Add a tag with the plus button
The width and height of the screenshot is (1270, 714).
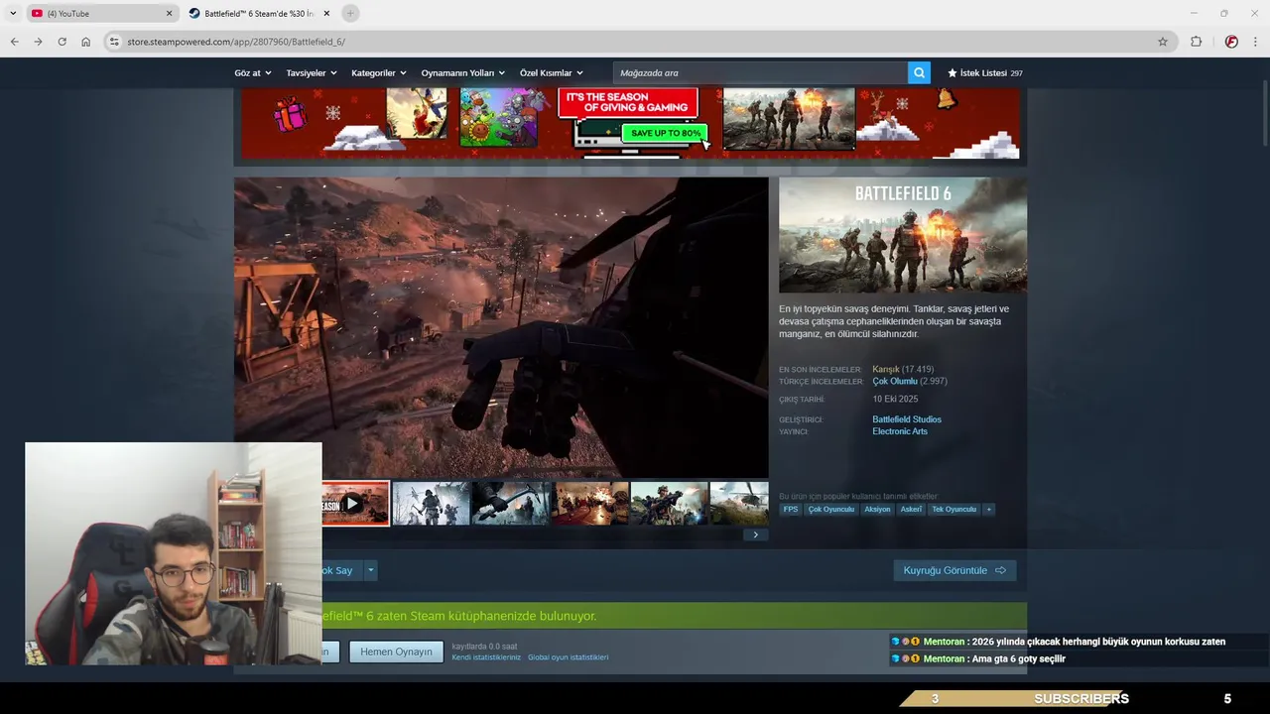(989, 510)
